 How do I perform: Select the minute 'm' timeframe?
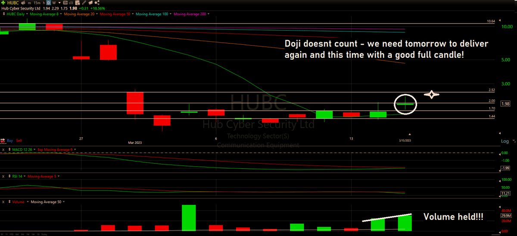[x=29, y=3]
